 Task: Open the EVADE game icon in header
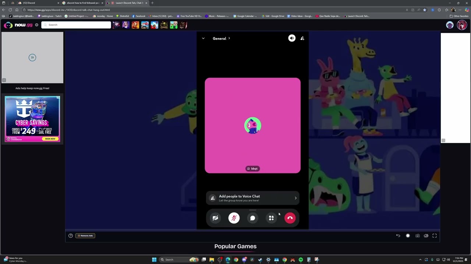tap(164, 25)
